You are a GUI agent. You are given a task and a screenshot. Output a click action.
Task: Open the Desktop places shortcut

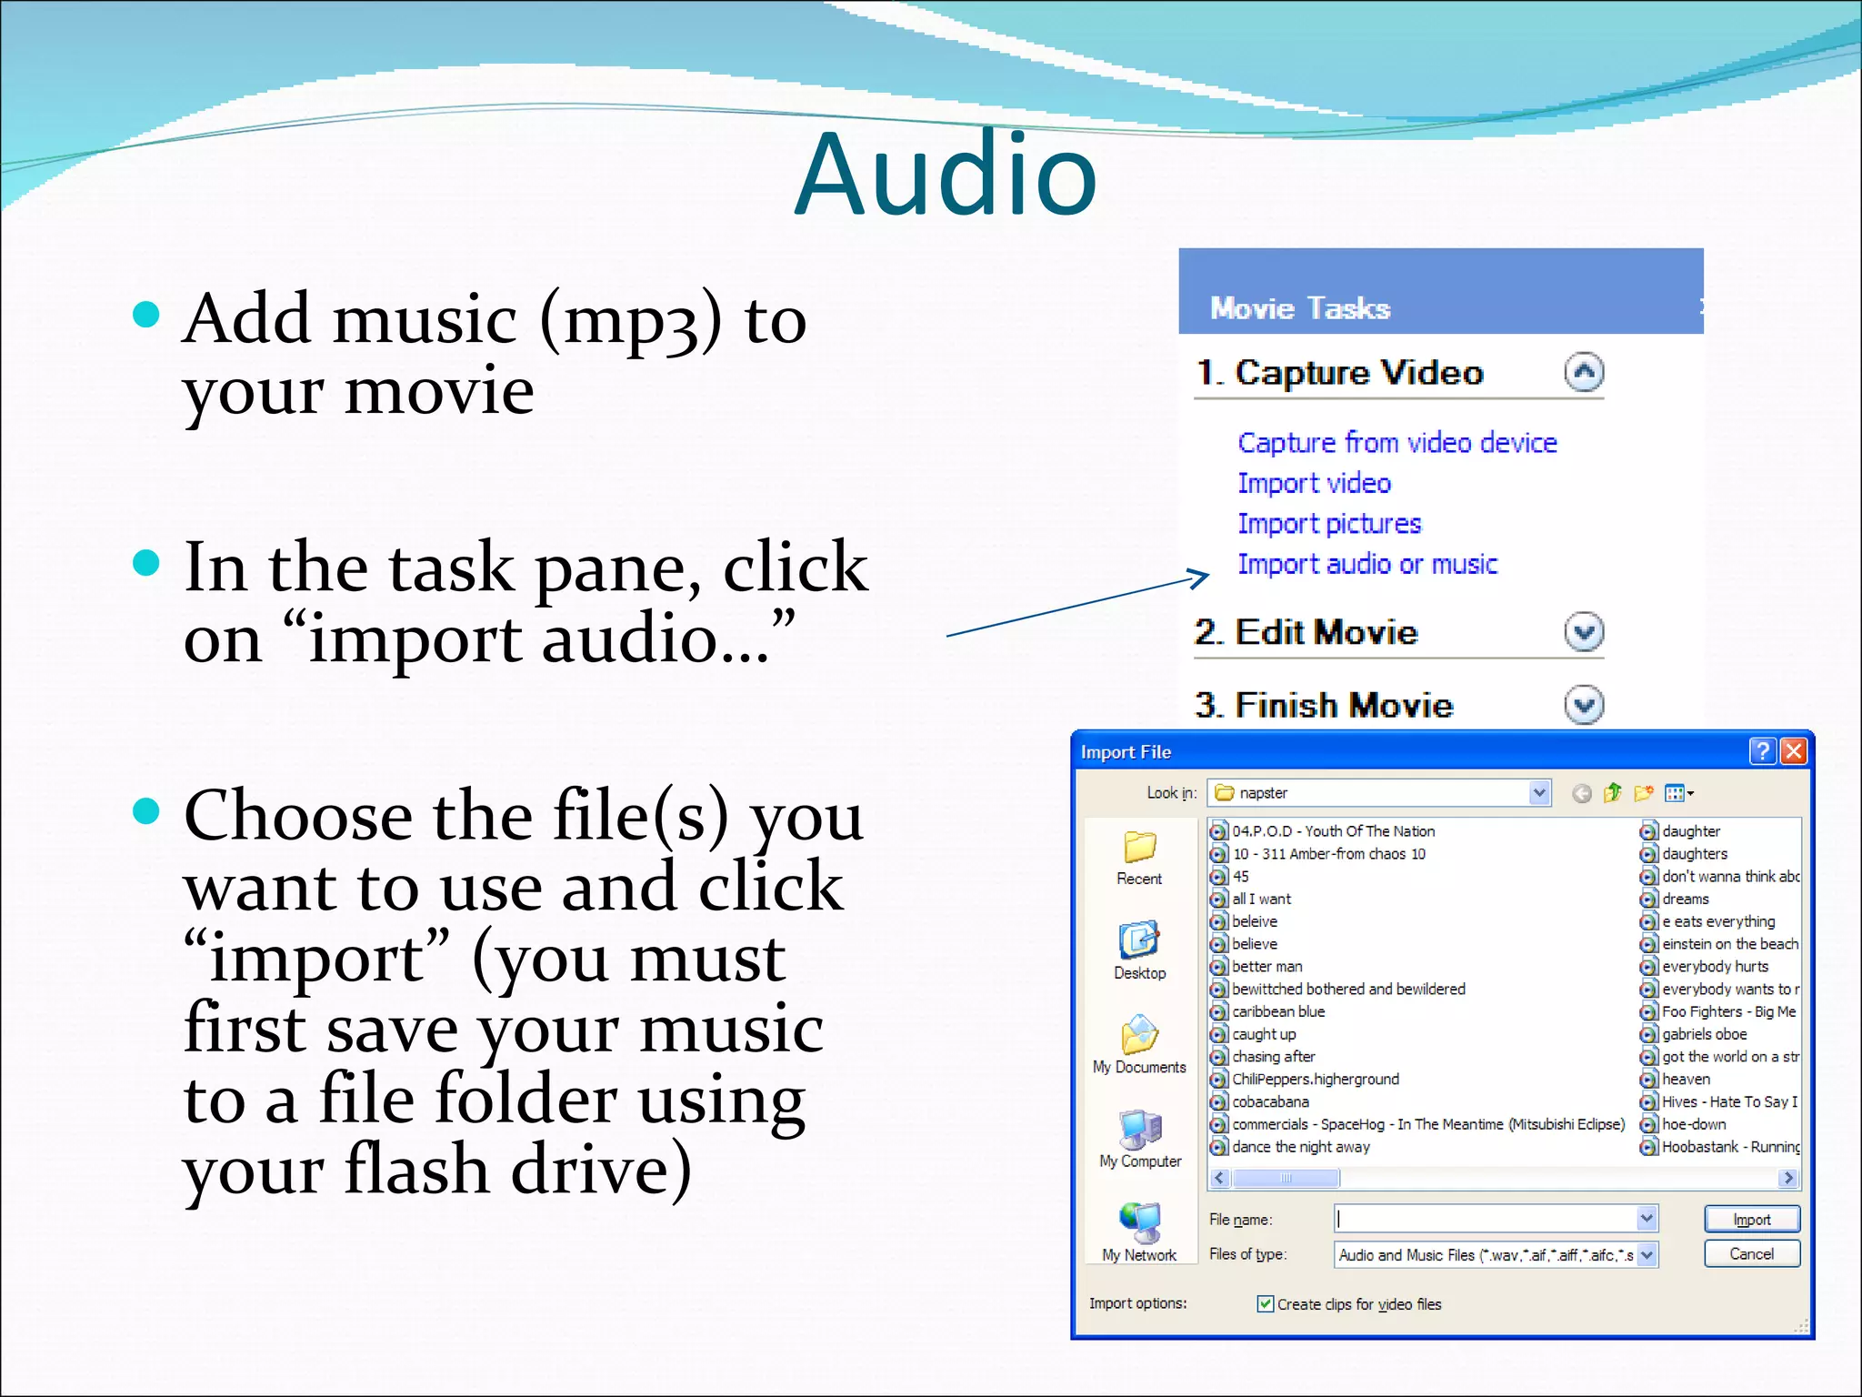(x=1139, y=951)
